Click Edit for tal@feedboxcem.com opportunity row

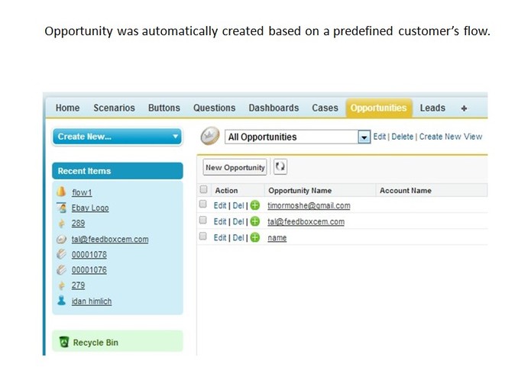[220, 222]
